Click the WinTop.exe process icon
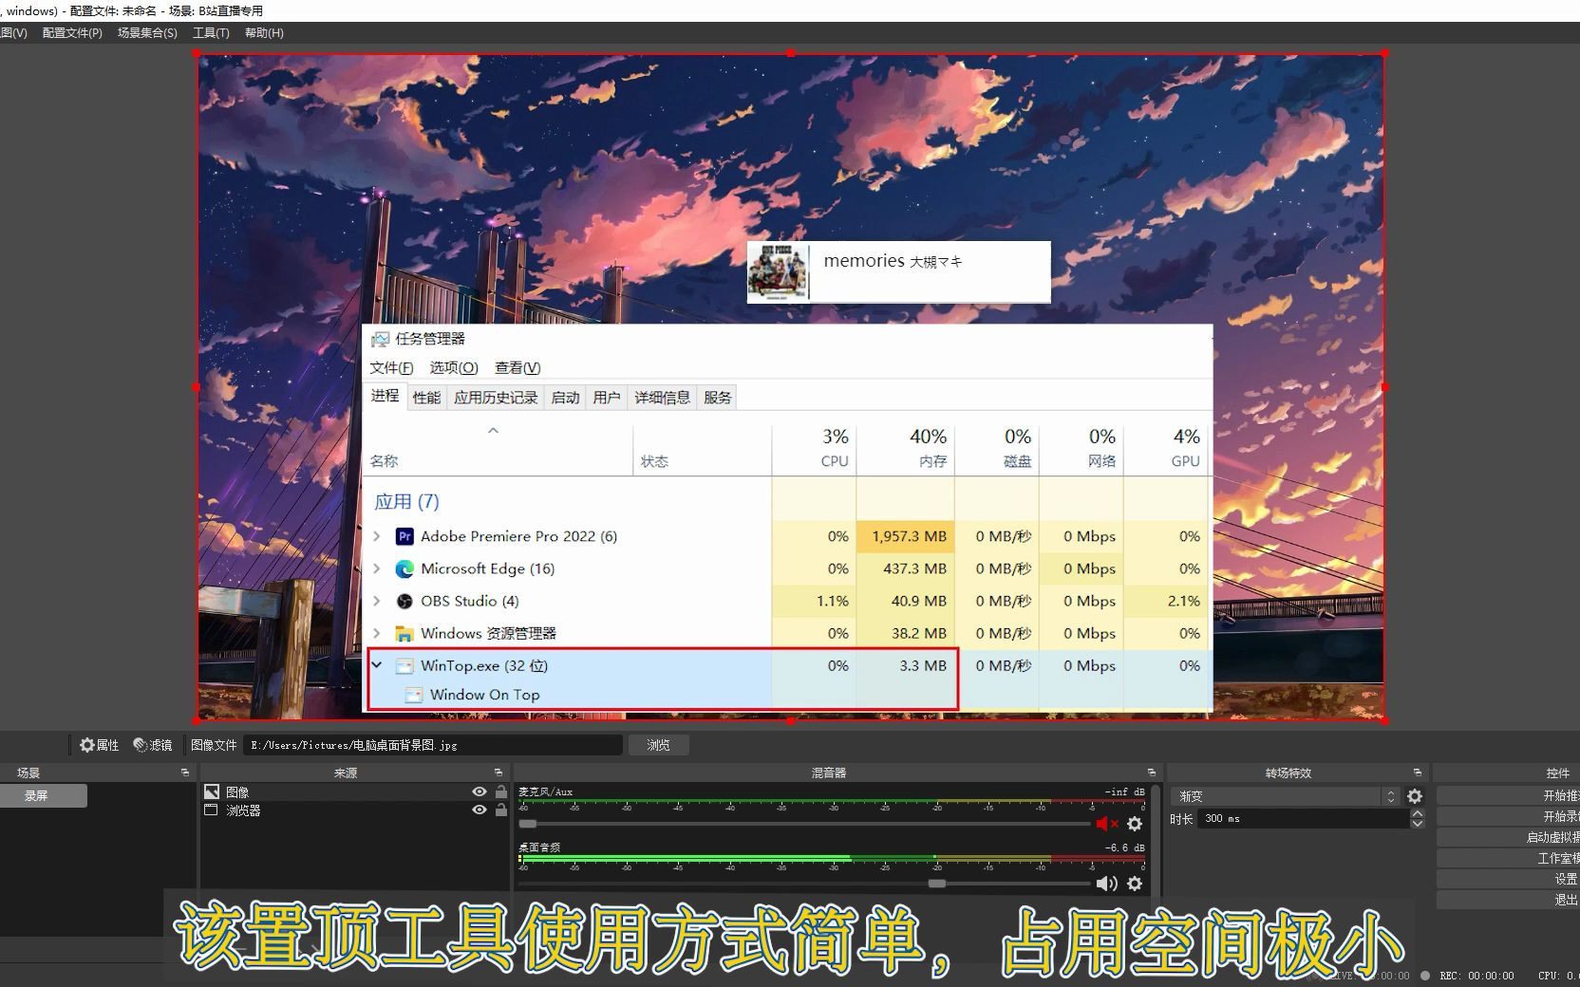 [x=404, y=665]
